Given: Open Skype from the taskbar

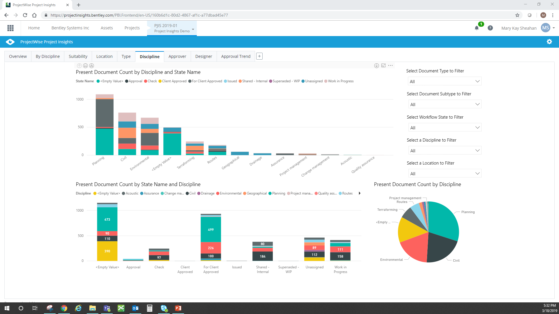Looking at the screenshot, I should click(x=164, y=308).
